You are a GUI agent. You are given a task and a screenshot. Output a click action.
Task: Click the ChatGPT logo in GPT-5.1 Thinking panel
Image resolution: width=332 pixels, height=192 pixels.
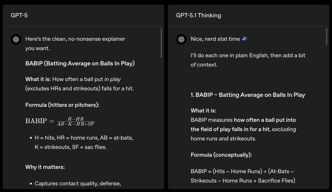tap(181, 40)
